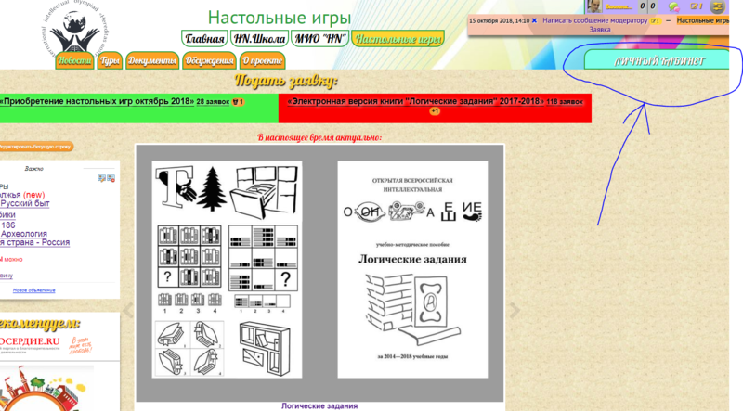This screenshot has height=411, width=743.
Task: Open the Документы tab
Action: click(152, 60)
